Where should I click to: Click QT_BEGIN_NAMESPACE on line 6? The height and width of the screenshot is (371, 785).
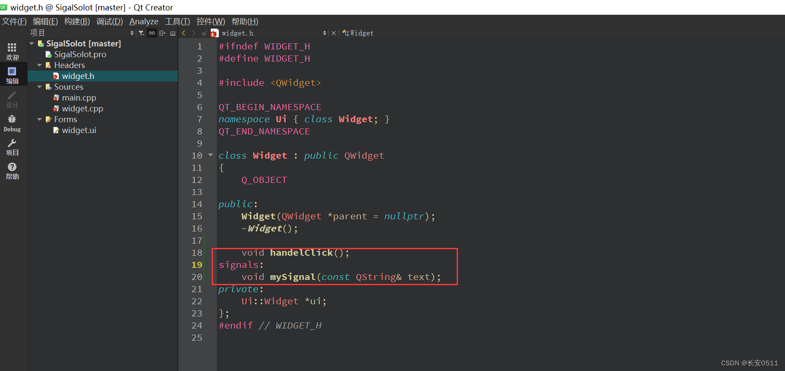pyautogui.click(x=270, y=107)
